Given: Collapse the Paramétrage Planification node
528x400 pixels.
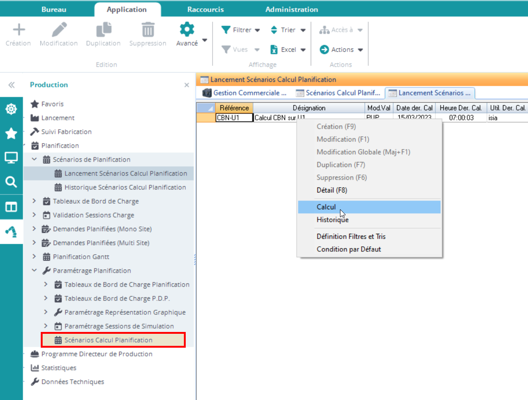Looking at the screenshot, I should tap(34, 271).
